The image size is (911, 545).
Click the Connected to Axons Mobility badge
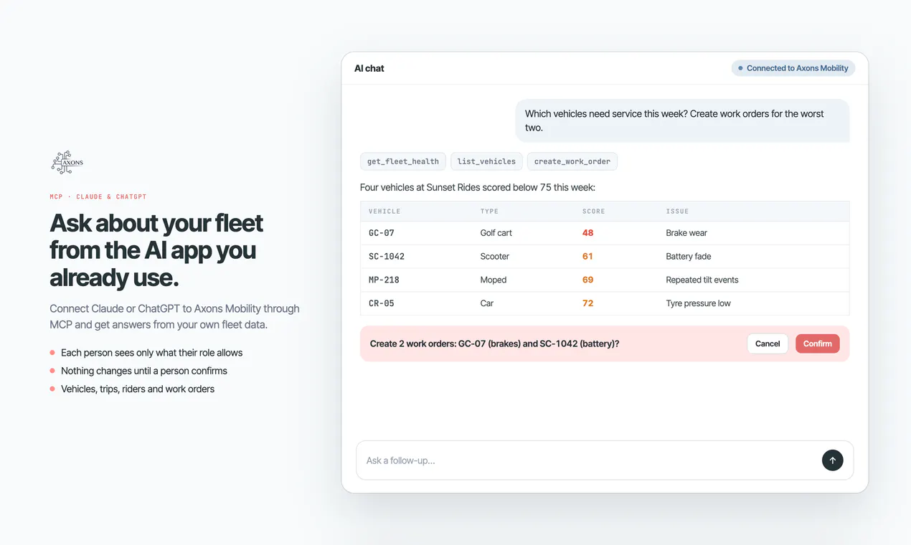(x=793, y=68)
